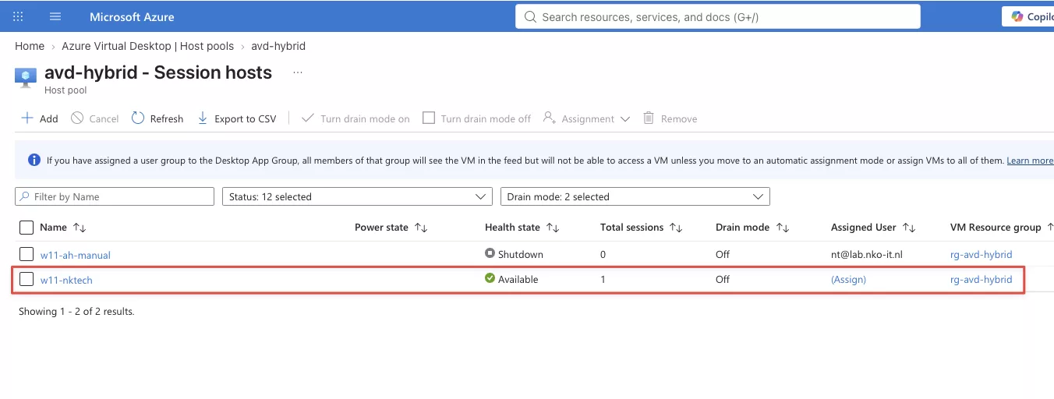This screenshot has height=399, width=1054.
Task: Click the Remove toolbar command
Action: coord(670,118)
